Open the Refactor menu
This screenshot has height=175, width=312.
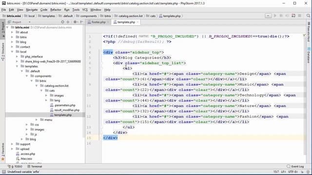click(56, 10)
